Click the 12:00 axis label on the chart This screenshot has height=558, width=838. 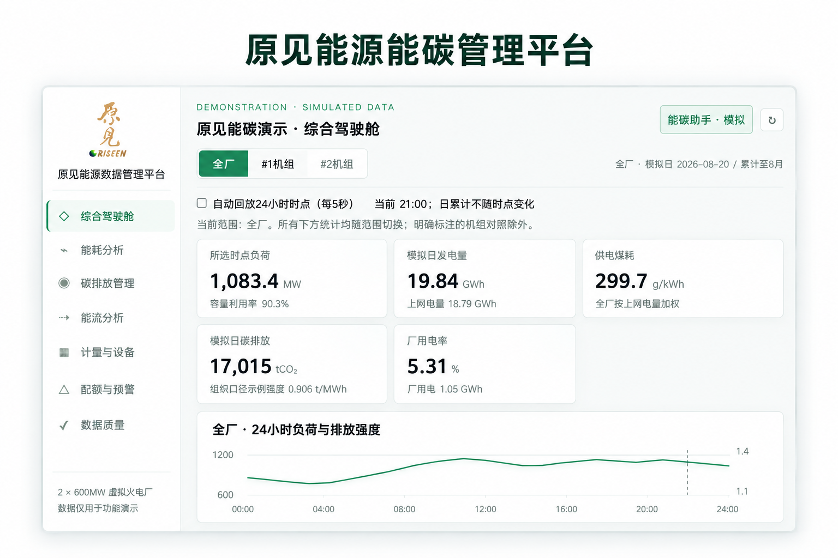pyautogui.click(x=486, y=510)
